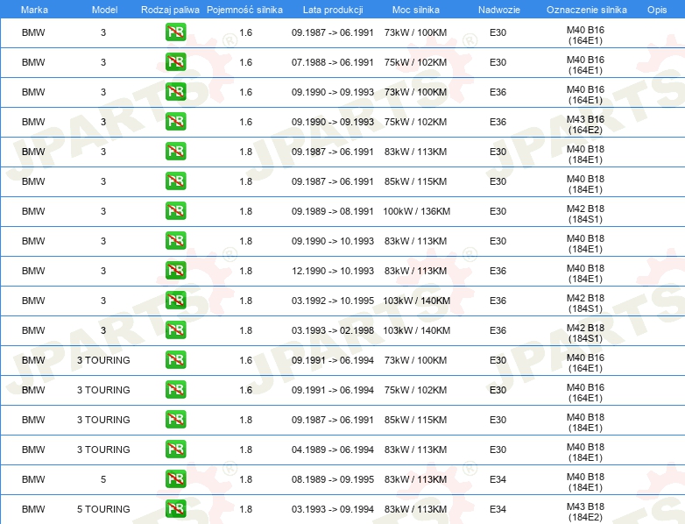685x524 pixels.
Task: Select 103kW / 140KM cell in 03.1993 -> 02.1998 row
Action: click(x=416, y=330)
